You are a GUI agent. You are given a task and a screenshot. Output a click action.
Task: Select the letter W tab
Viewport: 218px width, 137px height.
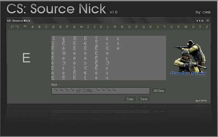point(186,27)
